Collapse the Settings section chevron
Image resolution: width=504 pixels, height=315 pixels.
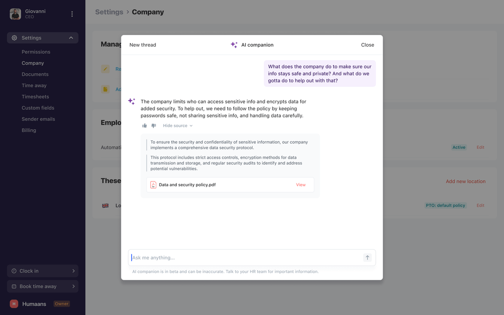tap(71, 38)
